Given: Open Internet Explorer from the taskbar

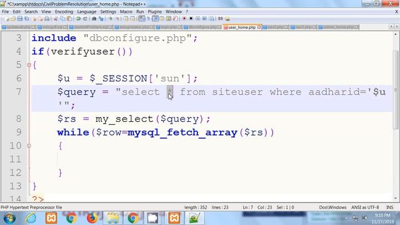Looking at the screenshot, I should click(31, 218).
